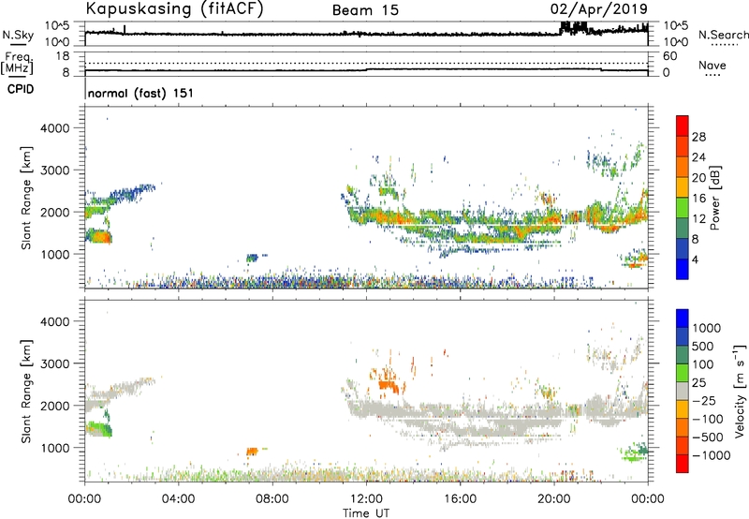
Task: Click the velocity range-time plot area
Action: point(366,391)
